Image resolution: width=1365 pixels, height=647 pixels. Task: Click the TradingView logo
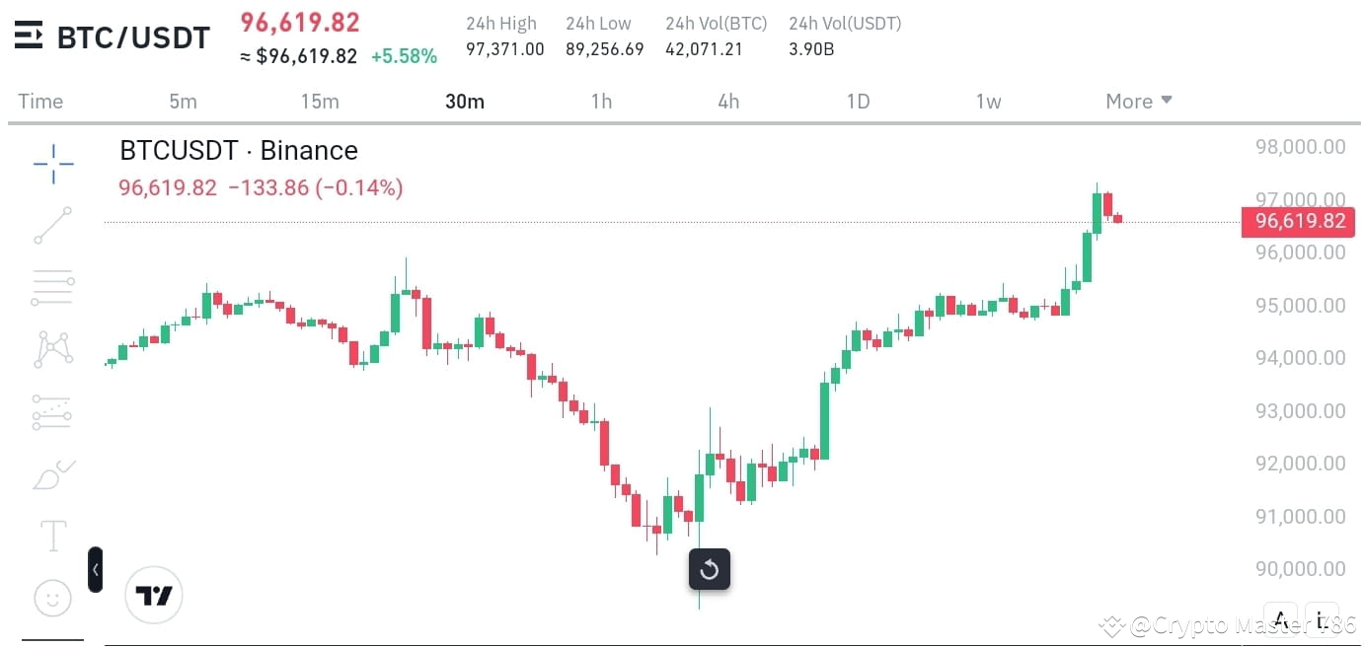click(153, 595)
